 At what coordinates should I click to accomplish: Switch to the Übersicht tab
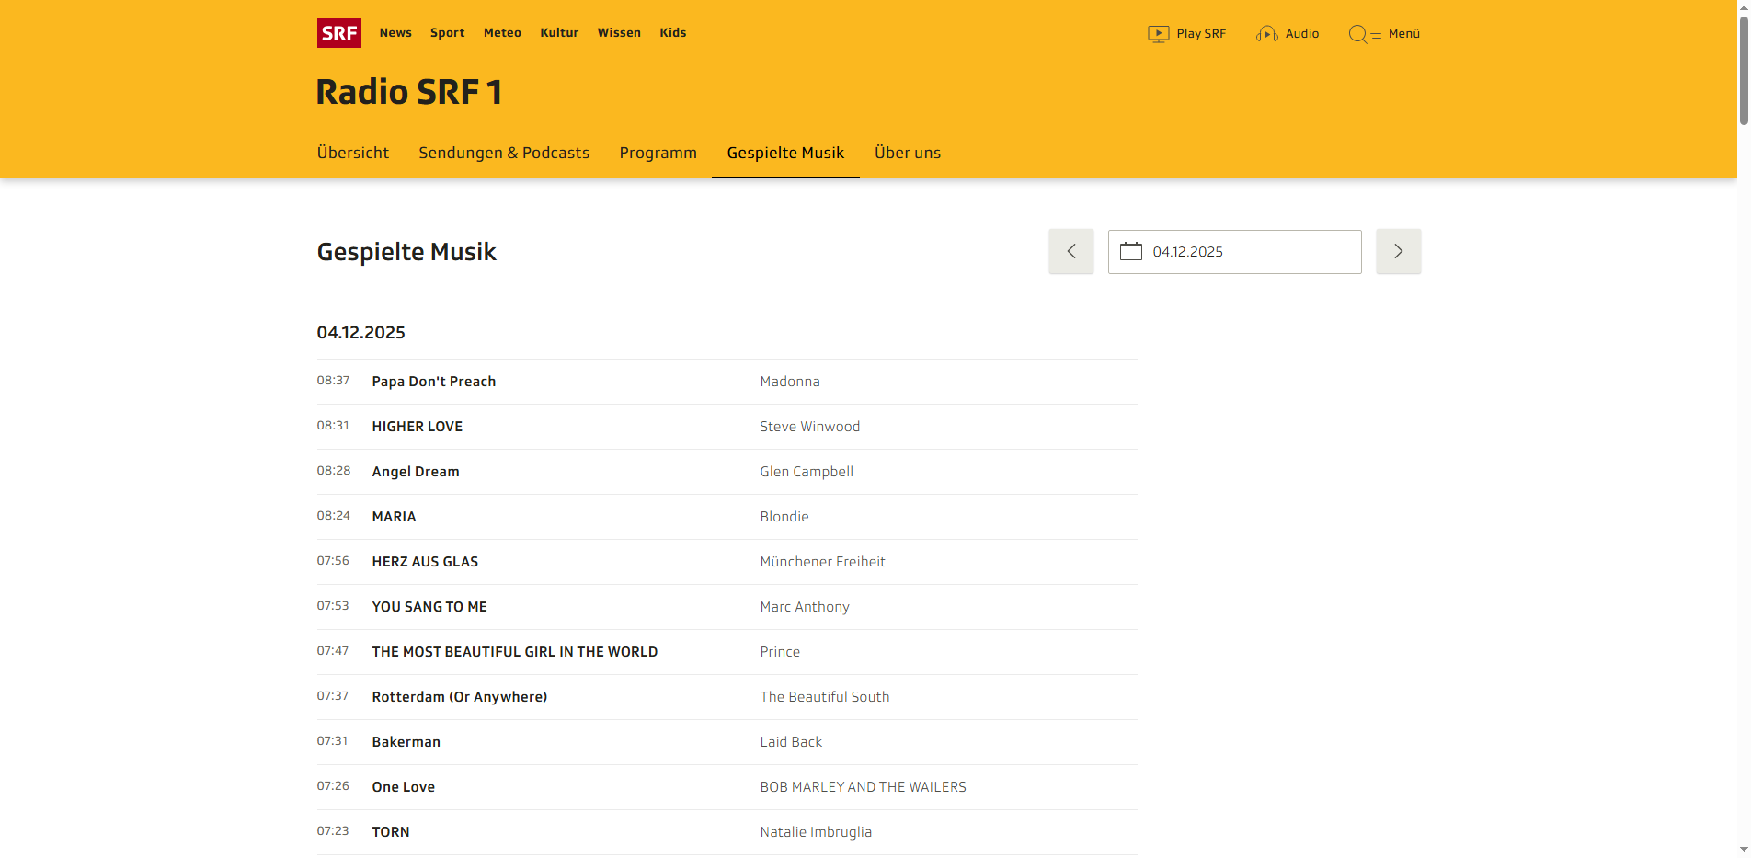[352, 153]
